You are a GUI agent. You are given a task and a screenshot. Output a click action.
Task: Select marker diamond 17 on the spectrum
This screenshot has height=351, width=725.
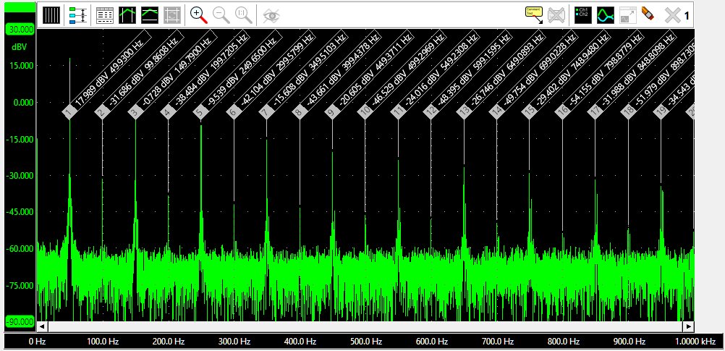(595, 112)
